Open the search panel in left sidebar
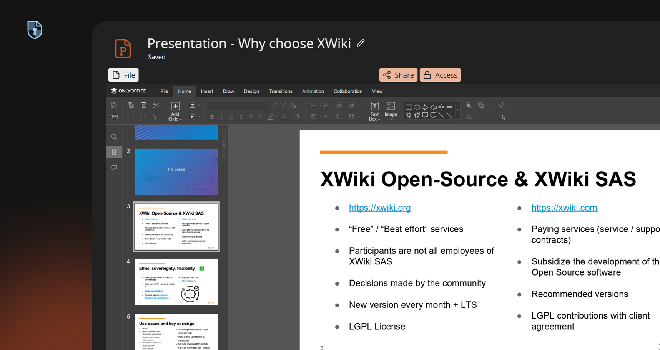The image size is (660, 350). click(x=114, y=137)
